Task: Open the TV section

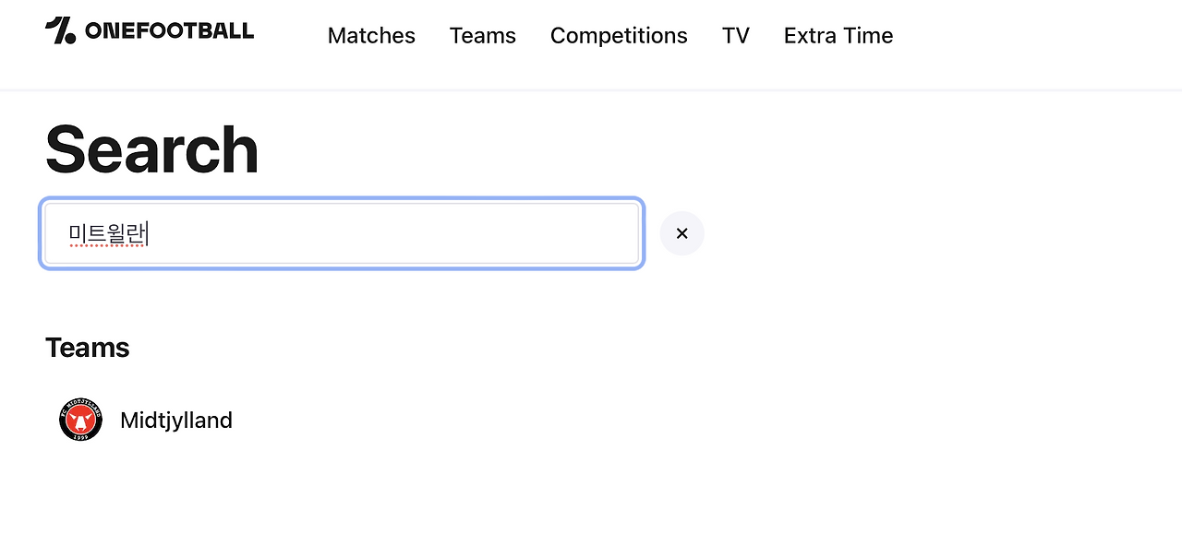Action: pos(736,35)
